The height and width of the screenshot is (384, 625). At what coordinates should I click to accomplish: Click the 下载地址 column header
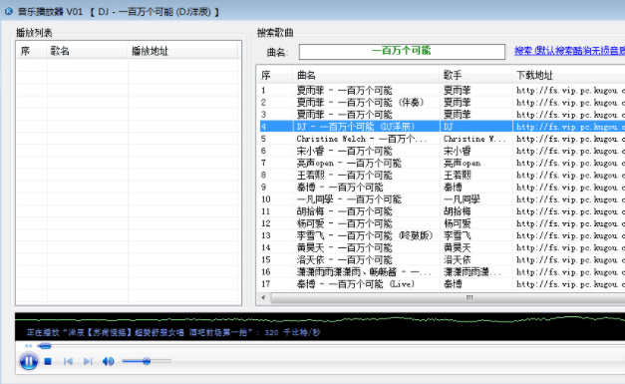[568, 75]
